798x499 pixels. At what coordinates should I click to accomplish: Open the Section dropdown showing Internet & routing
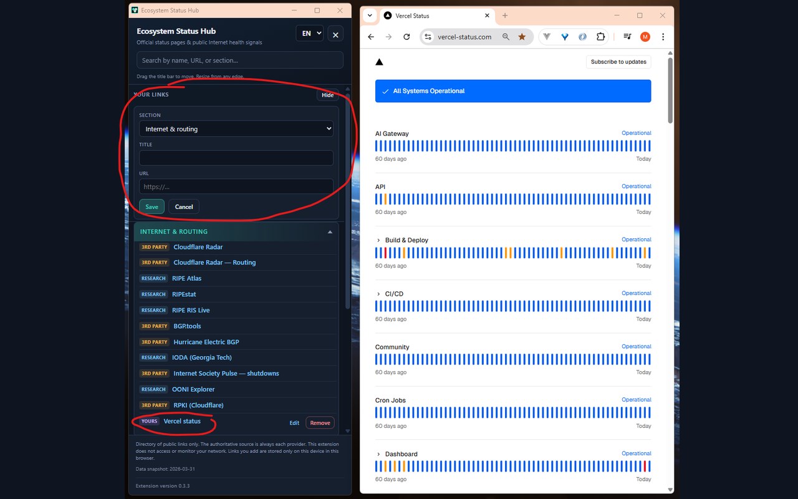click(236, 129)
